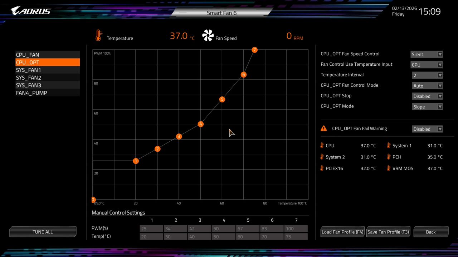Select the Smart Fan 6 tab
The image size is (458, 257).
pyautogui.click(x=221, y=13)
